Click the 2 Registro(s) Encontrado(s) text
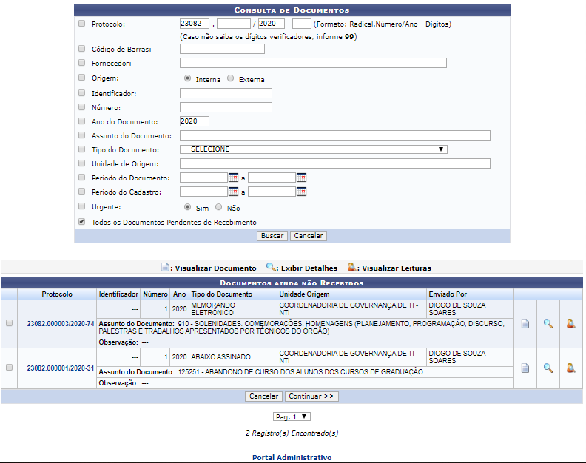 coord(292,433)
